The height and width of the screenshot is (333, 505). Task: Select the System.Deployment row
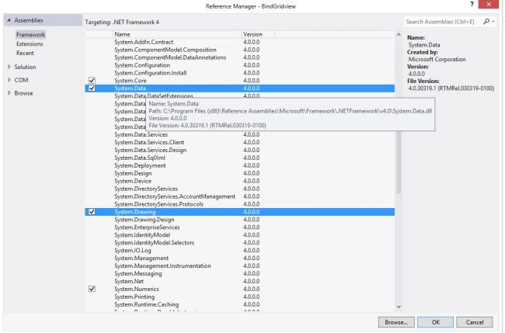[239, 165]
